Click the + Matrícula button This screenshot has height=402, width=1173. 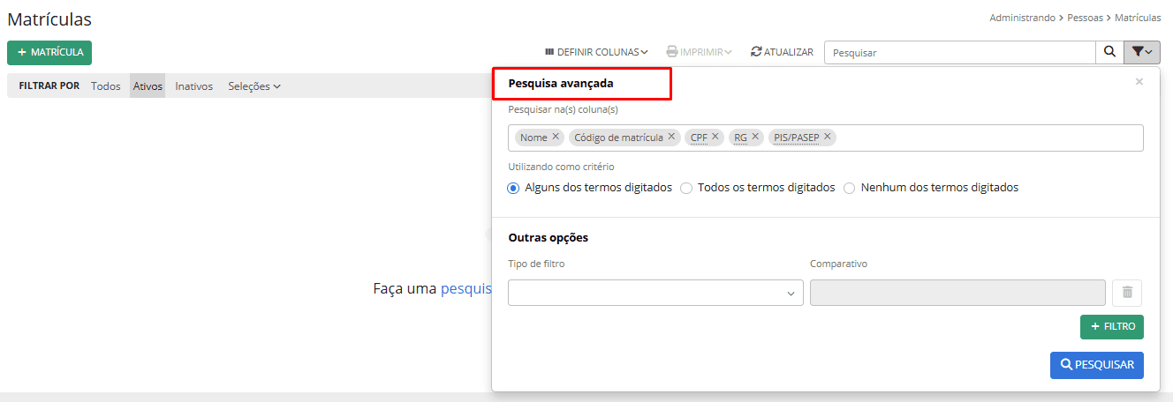pyautogui.click(x=49, y=53)
